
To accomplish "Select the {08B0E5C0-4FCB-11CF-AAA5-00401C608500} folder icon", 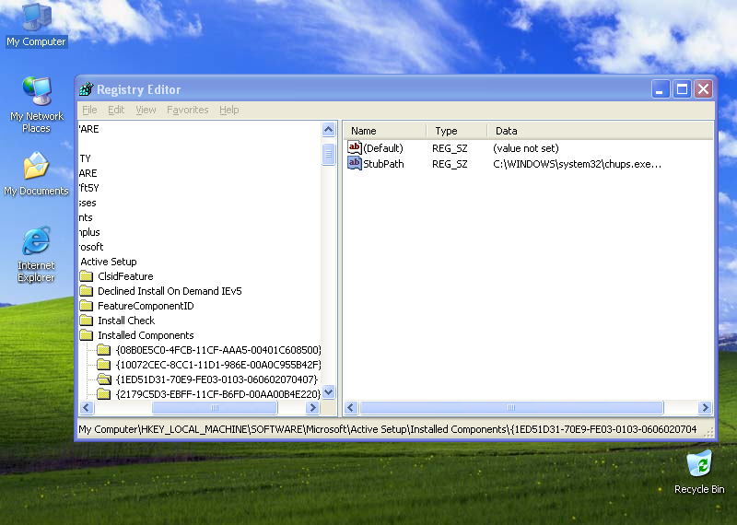I will (x=103, y=350).
